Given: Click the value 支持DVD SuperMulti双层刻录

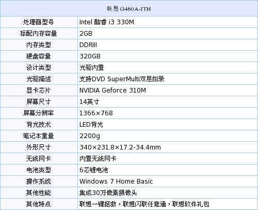Looking at the screenshot, I should click(x=122, y=79).
